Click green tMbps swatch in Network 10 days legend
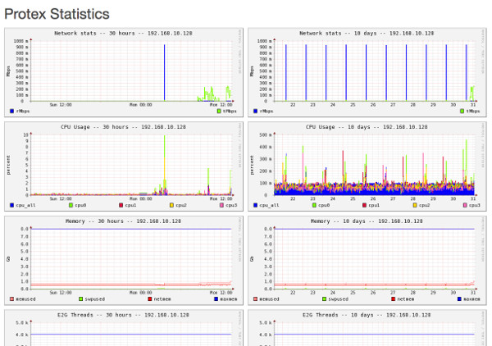Image resolution: width=492 pixels, height=346 pixels. 462,111
